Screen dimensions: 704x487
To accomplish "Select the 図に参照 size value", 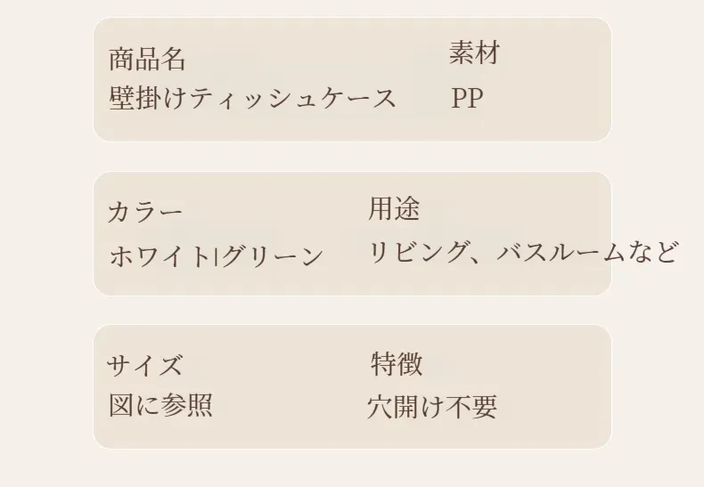I will tap(160, 405).
